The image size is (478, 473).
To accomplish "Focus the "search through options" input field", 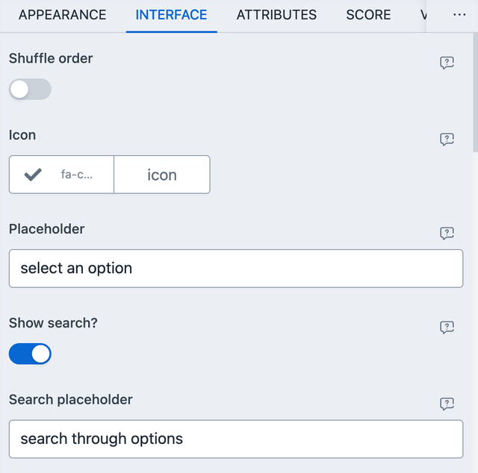I will pos(236,439).
